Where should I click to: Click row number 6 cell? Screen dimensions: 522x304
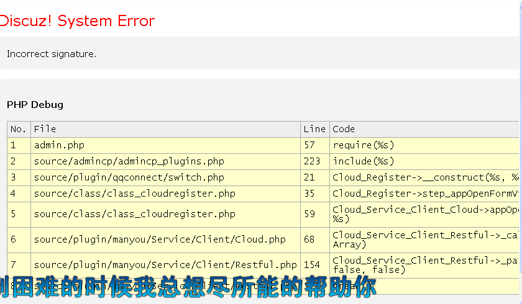tap(19, 239)
